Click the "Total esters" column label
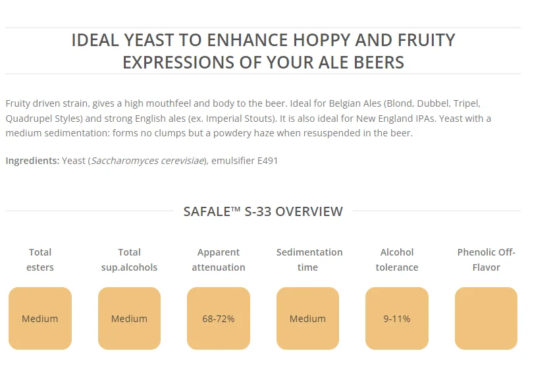Image resolution: width=553 pixels, height=382 pixels. pyautogui.click(x=40, y=259)
